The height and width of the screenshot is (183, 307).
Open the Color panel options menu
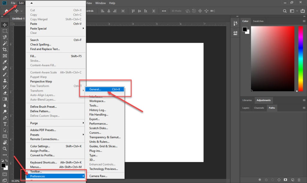pyautogui.click(x=304, y=21)
